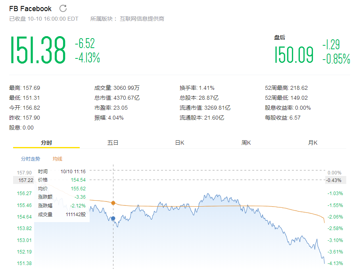Click the percent change -4.13% beside price
The width and height of the screenshot is (351, 269).
[x=87, y=58]
